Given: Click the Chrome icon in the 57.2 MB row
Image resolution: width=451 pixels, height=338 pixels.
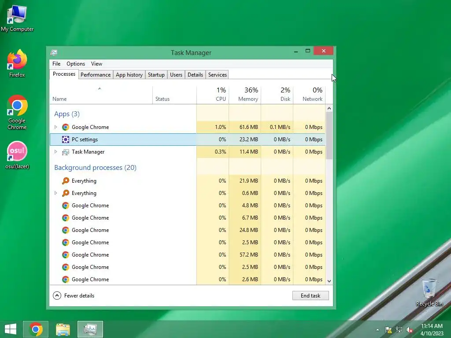Looking at the screenshot, I should [66, 255].
